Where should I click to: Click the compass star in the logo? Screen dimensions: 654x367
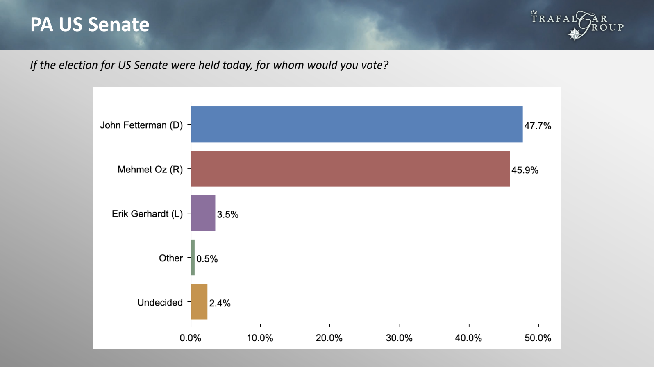575,34
